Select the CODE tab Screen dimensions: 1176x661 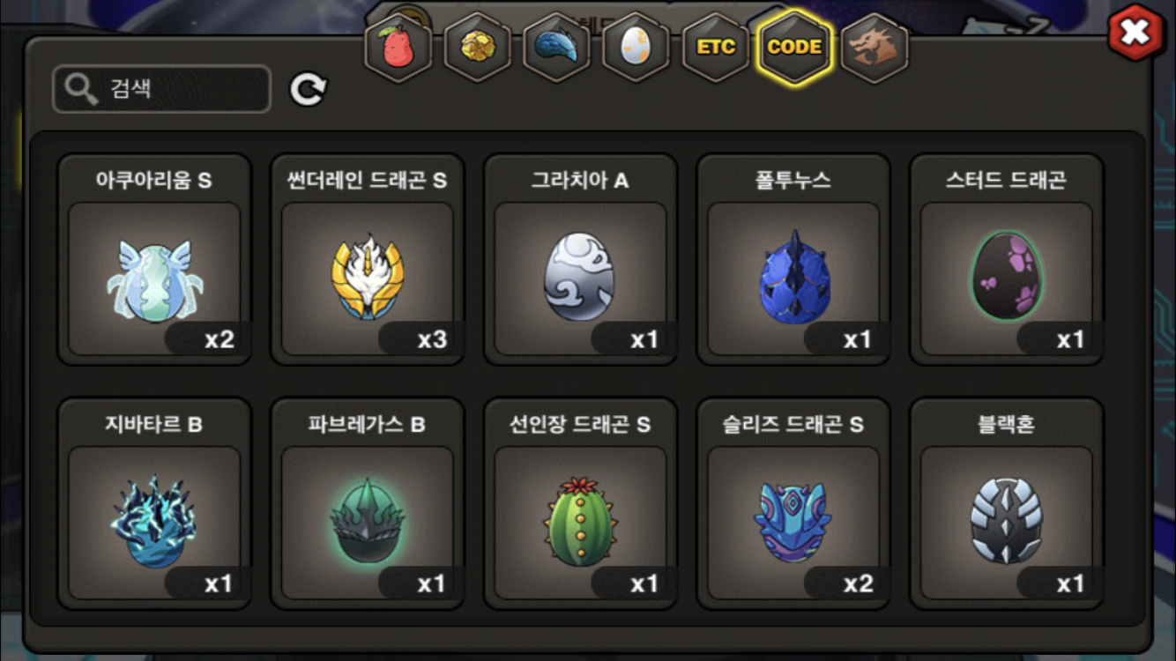[x=794, y=48]
